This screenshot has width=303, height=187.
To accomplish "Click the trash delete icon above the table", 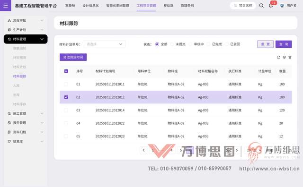I will click(290, 57).
